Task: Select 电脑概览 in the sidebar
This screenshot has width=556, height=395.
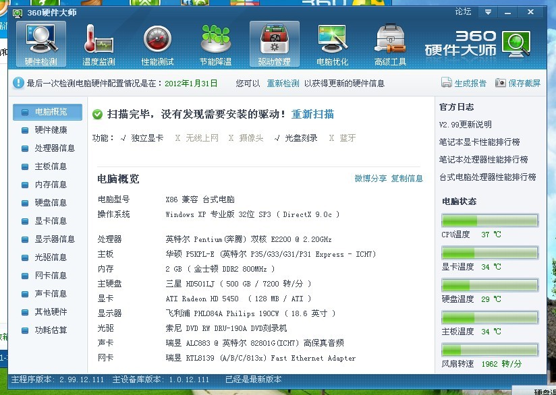Action: coord(47,112)
